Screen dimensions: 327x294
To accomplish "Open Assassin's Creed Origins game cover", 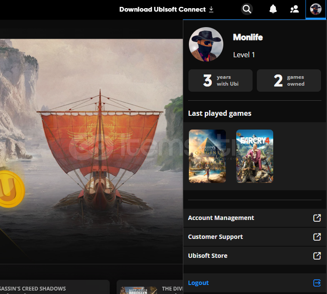I will (x=207, y=156).
